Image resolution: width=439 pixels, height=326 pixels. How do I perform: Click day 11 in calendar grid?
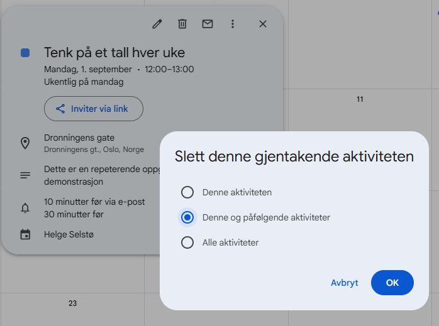pyautogui.click(x=360, y=99)
